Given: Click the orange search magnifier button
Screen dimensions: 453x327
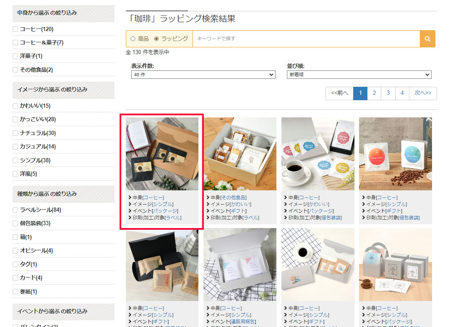Looking at the screenshot, I should click(x=427, y=39).
